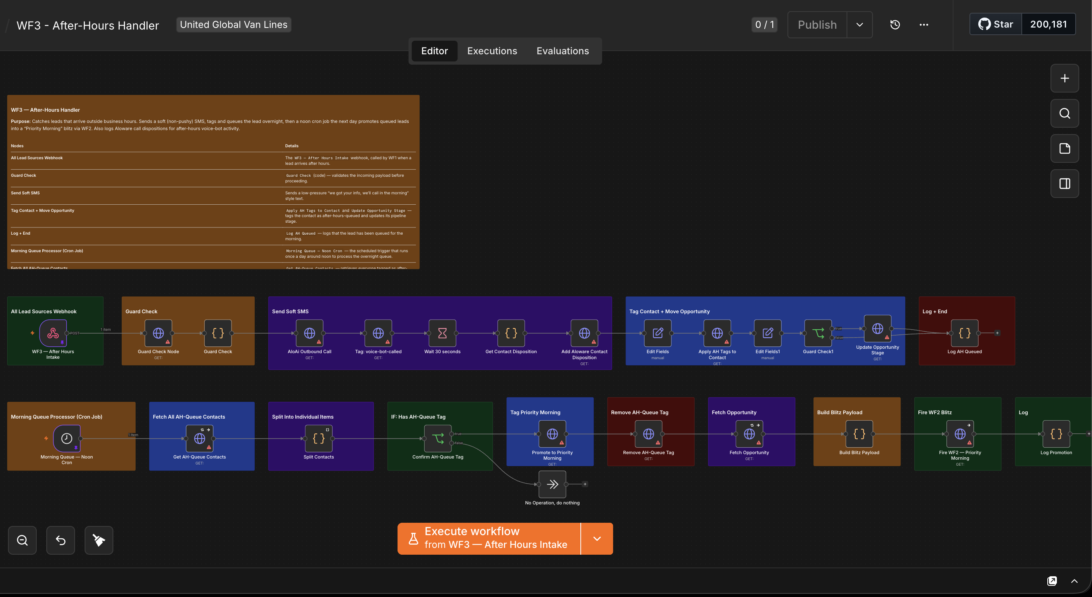Zoom out of the canvas

tap(22, 540)
